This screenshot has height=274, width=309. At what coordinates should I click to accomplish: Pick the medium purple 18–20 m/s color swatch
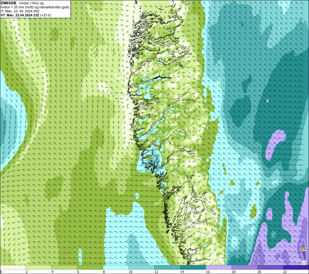(x=244, y=267)
